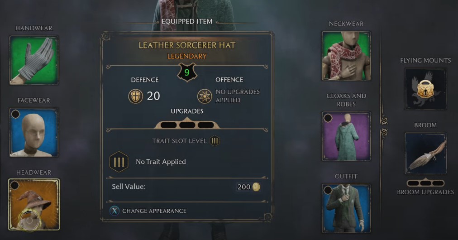Select the Handwear glove slot
458x240 pixels.
coord(34,60)
